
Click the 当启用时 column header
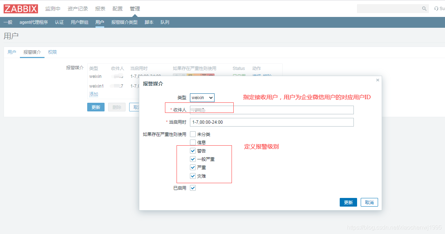tap(139, 68)
